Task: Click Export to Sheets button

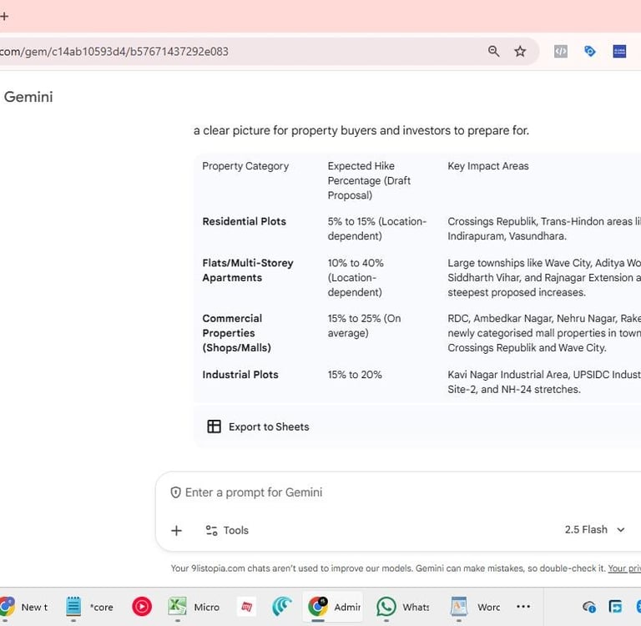Action: [259, 427]
